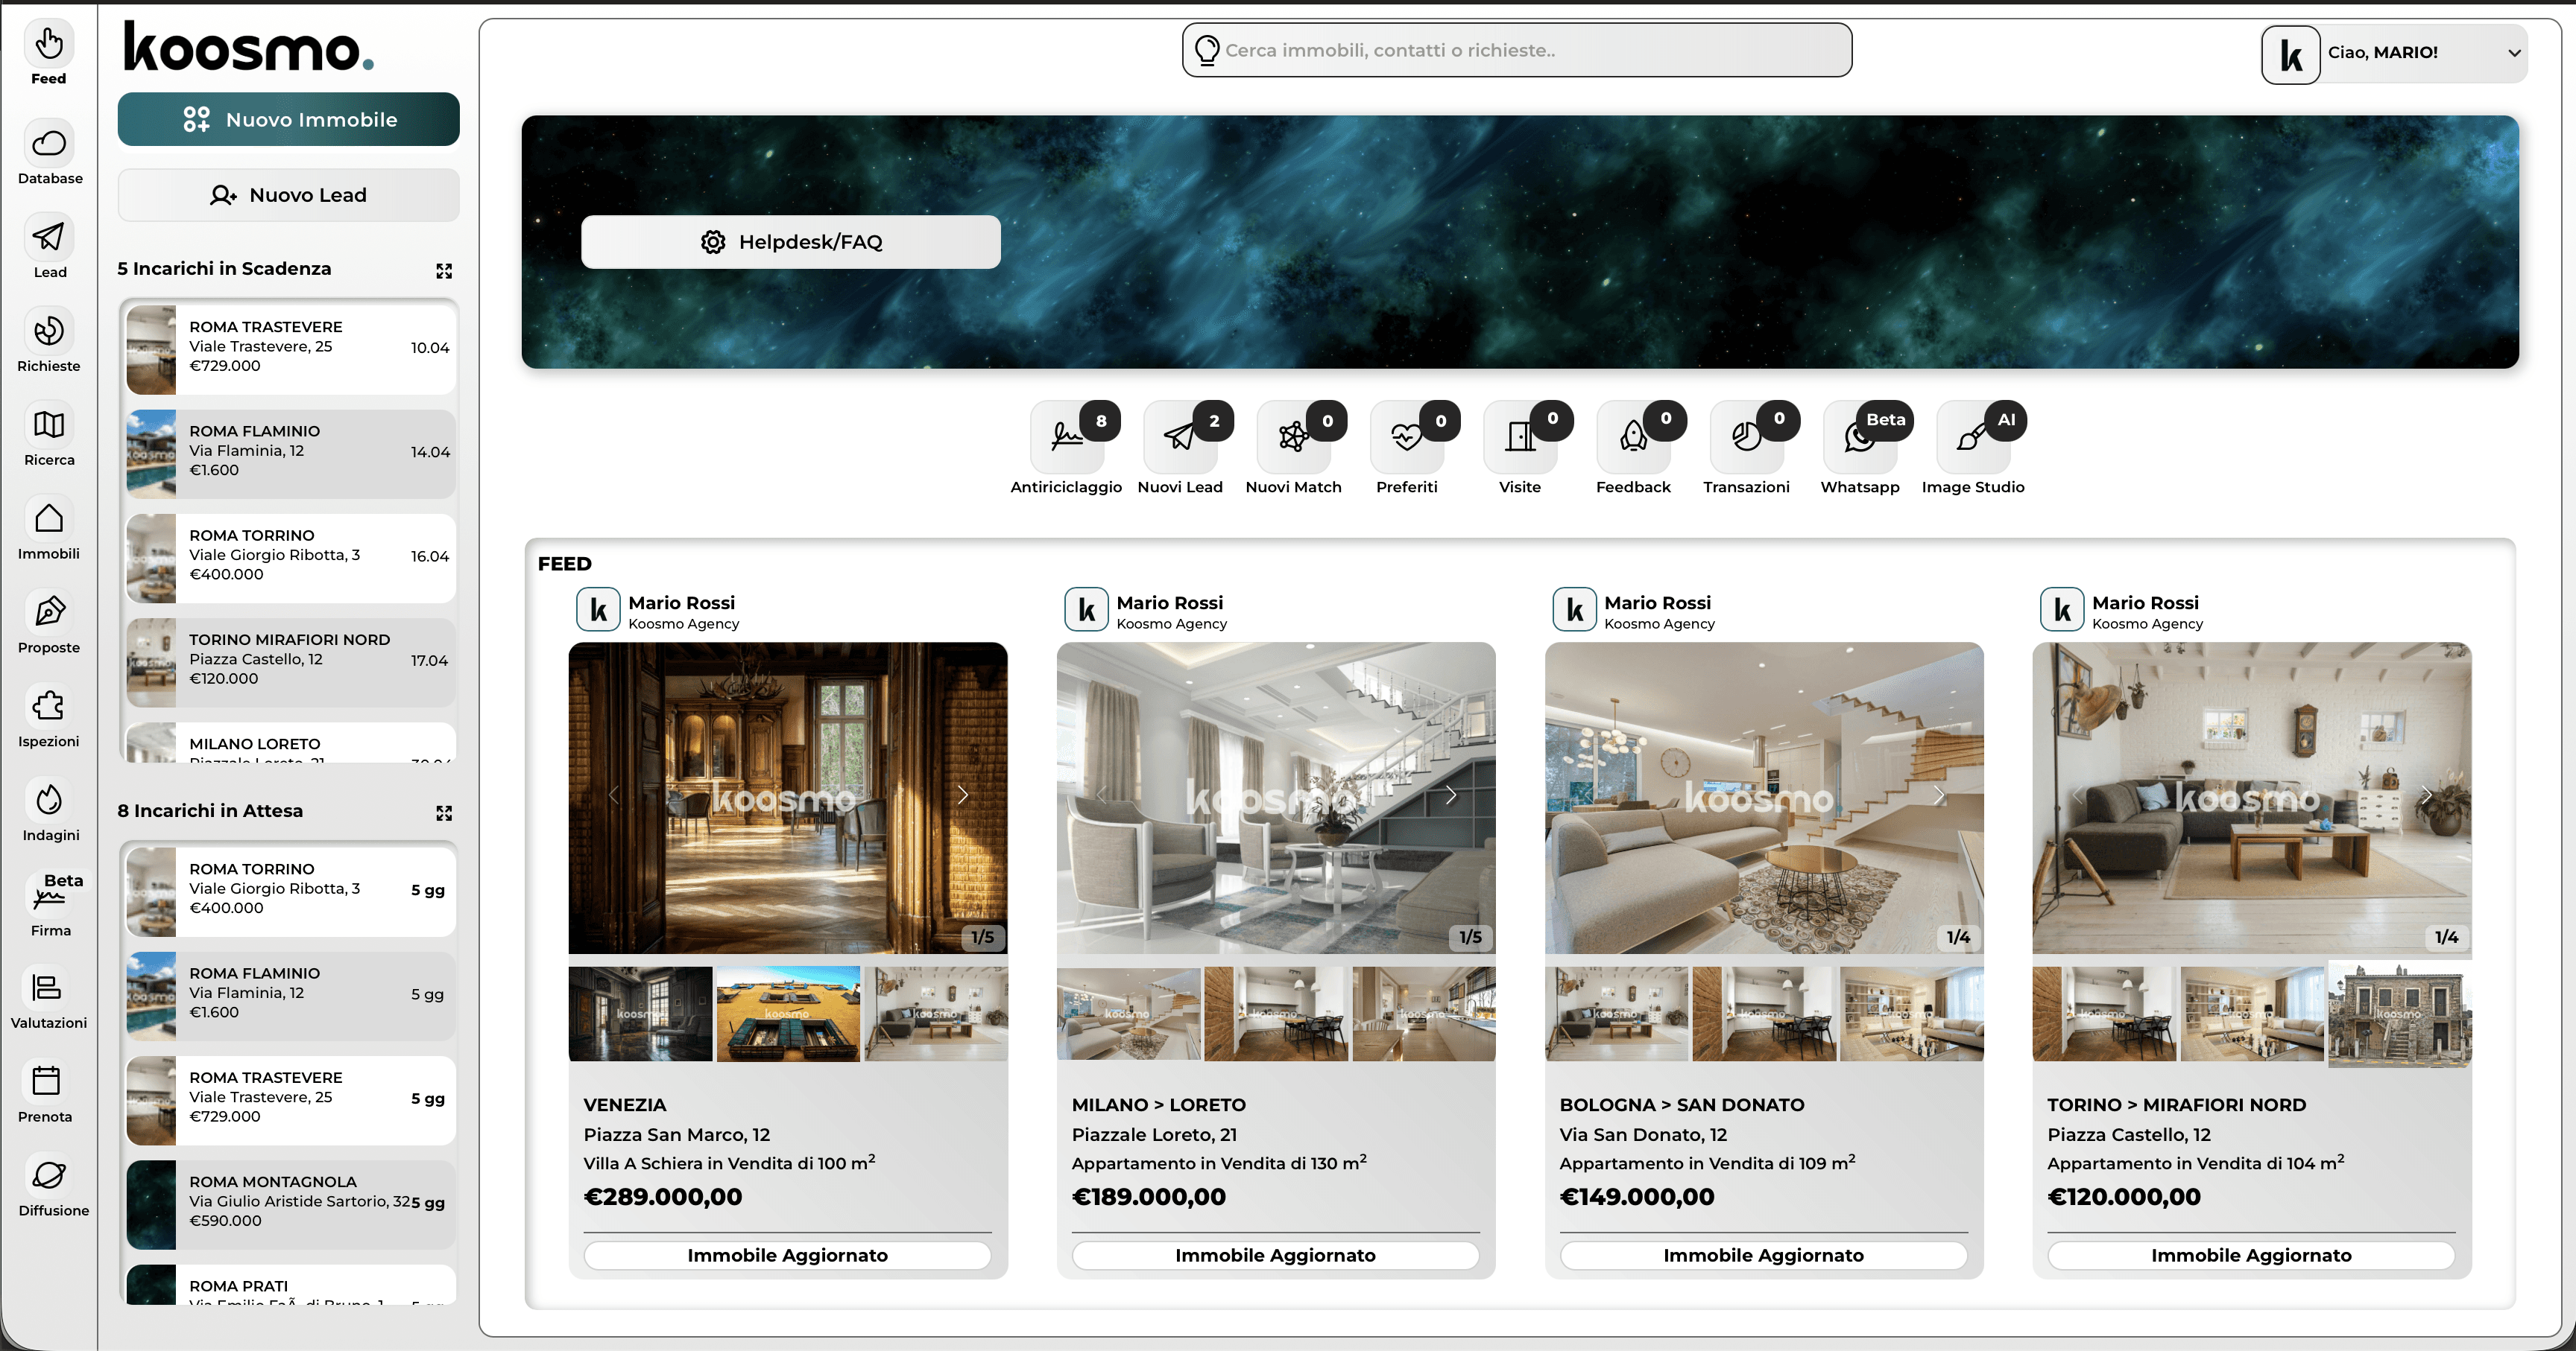Select Venezia dark interior thumbnail
Viewport: 2576px width, 1351px height.
click(x=641, y=1013)
